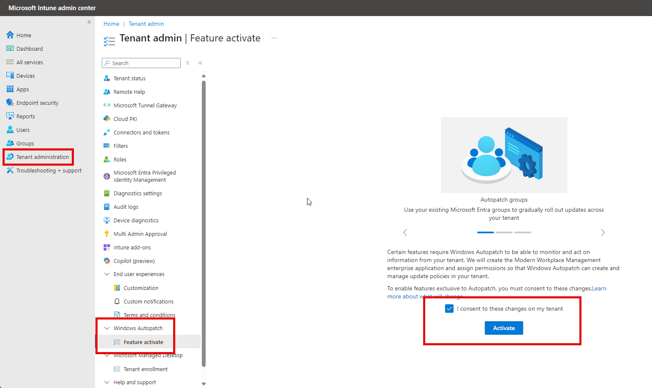
Task: Advance carousel to next Autopatch slide
Action: (603, 232)
